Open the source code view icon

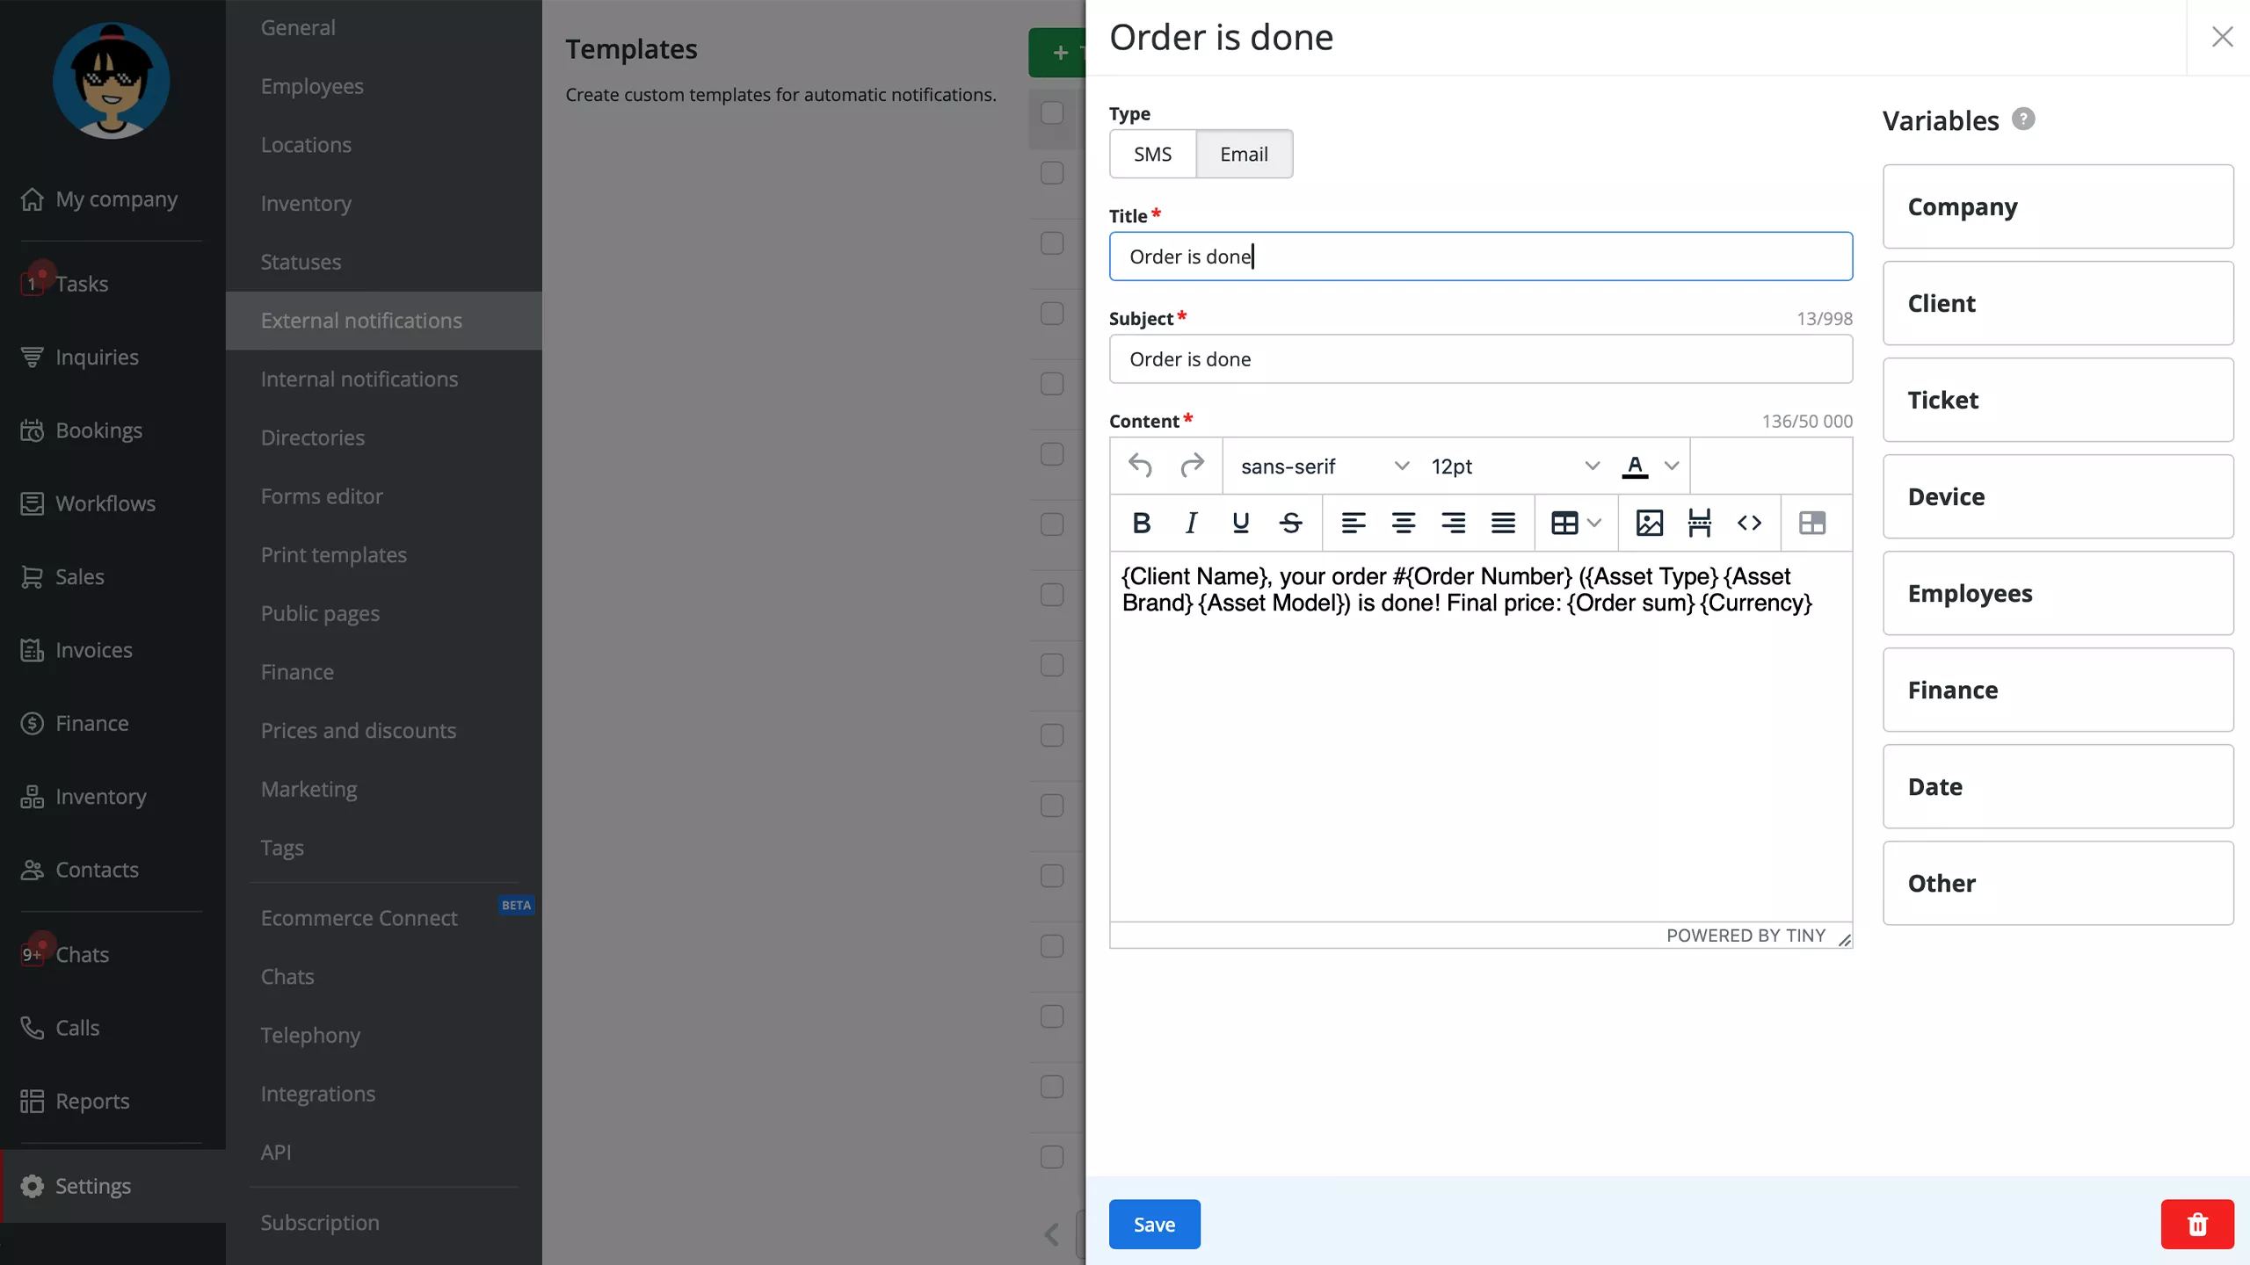click(1749, 524)
